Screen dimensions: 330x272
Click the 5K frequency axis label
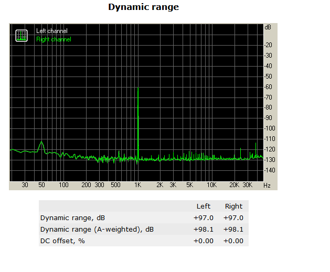(x=189, y=185)
